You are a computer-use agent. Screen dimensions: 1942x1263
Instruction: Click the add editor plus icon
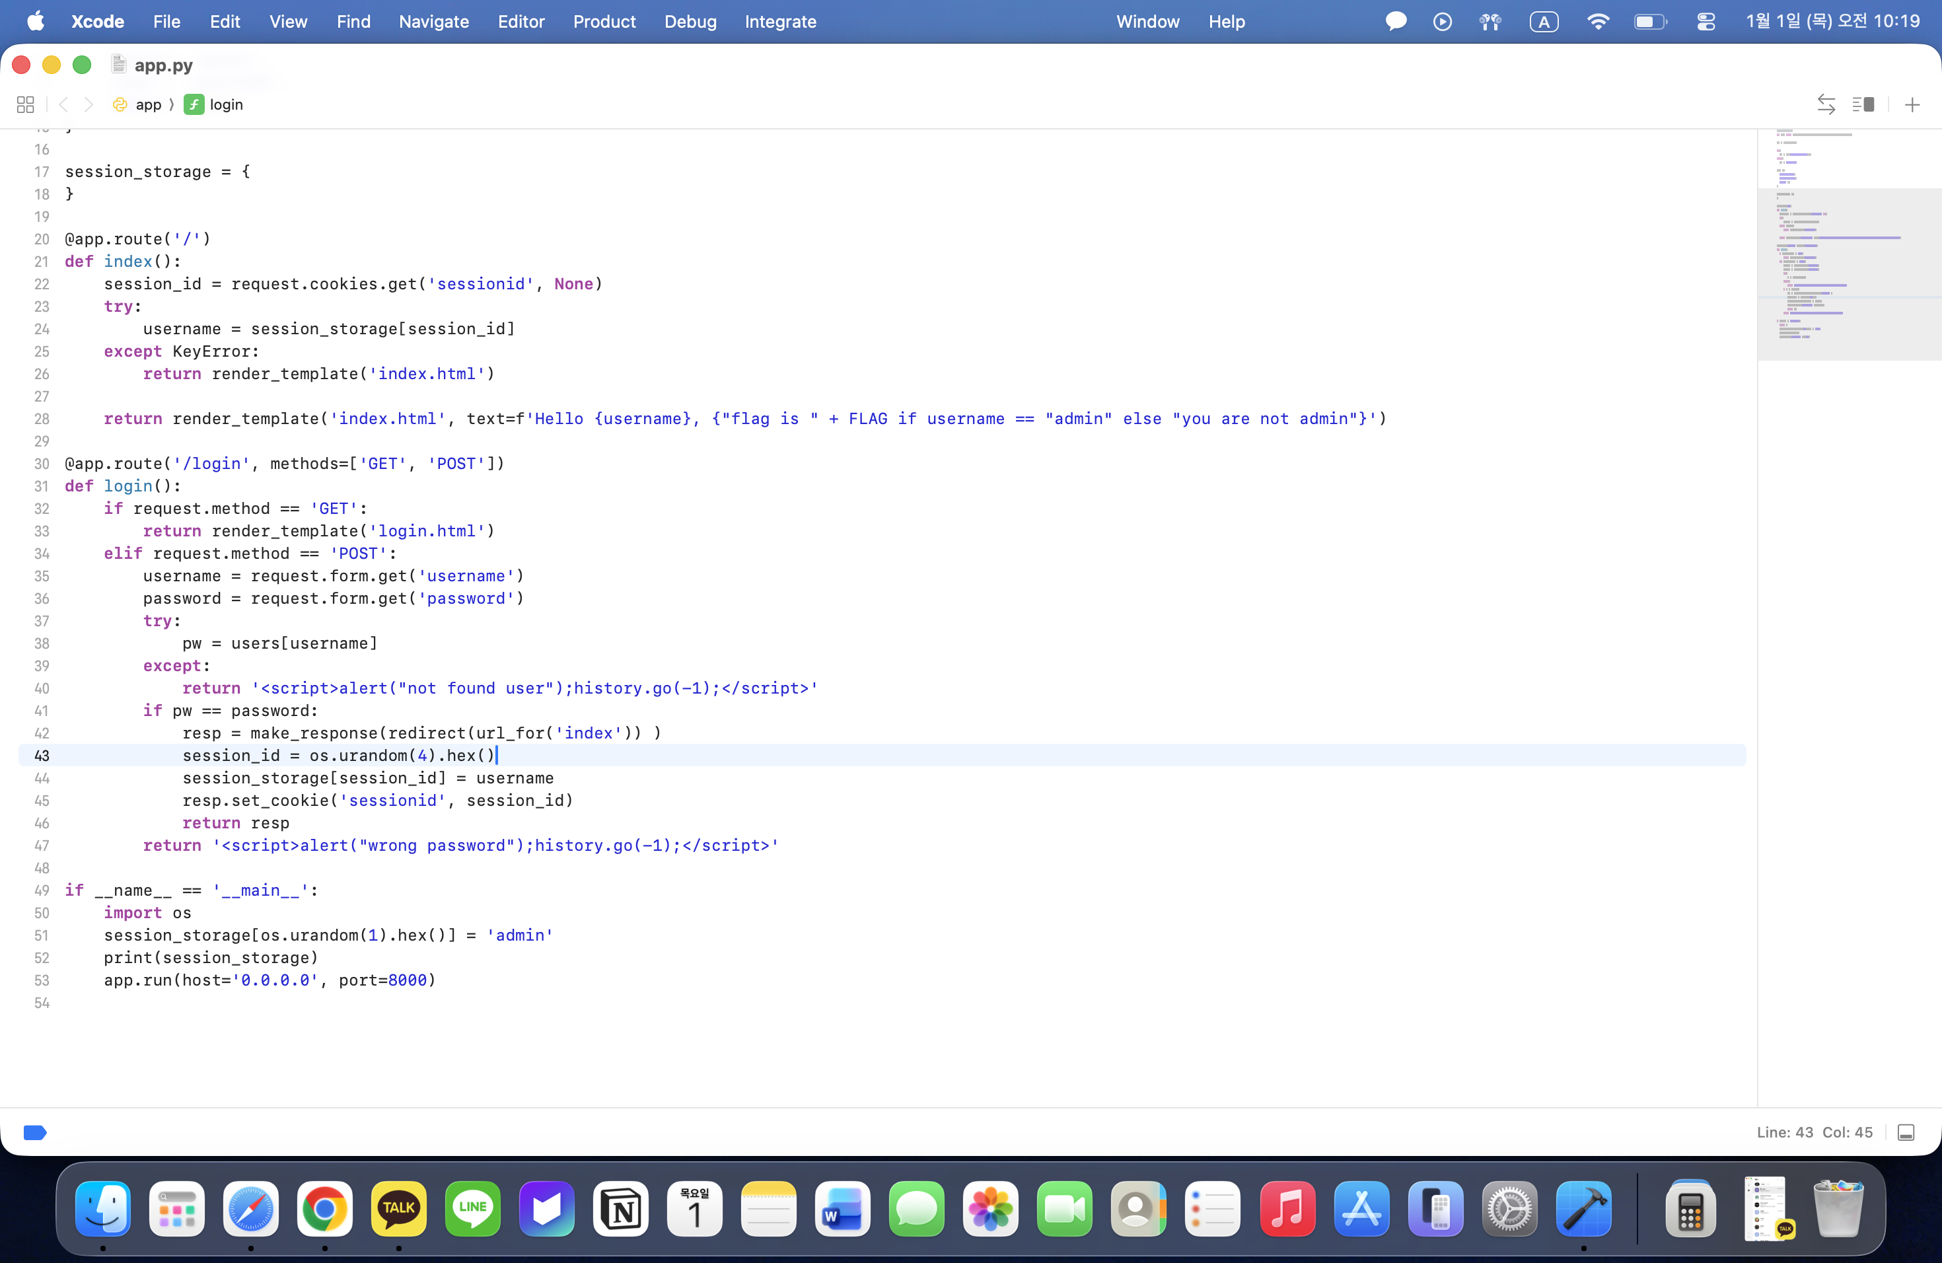click(x=1912, y=104)
